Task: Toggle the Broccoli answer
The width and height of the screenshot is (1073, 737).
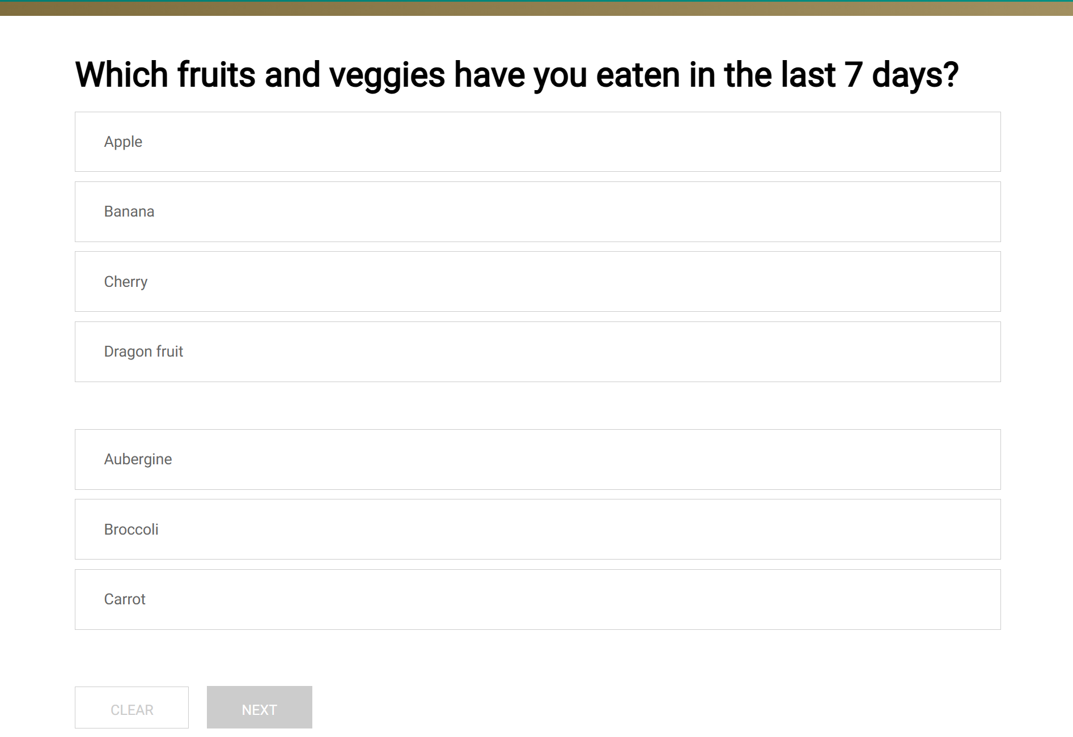Action: tap(537, 529)
